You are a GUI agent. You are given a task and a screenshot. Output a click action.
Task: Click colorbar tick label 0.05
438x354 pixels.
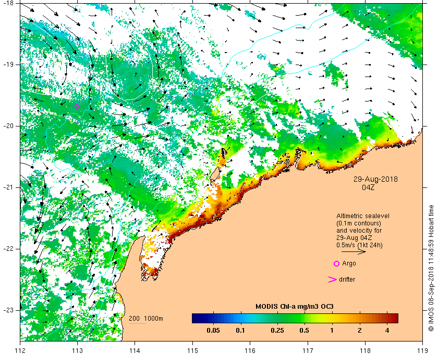(213, 331)
